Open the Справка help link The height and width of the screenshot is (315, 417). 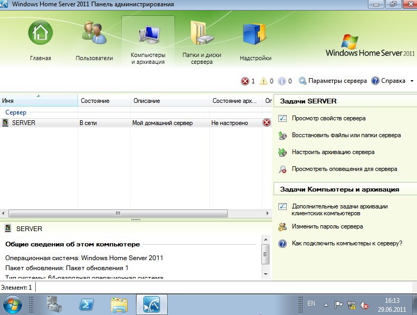click(393, 81)
